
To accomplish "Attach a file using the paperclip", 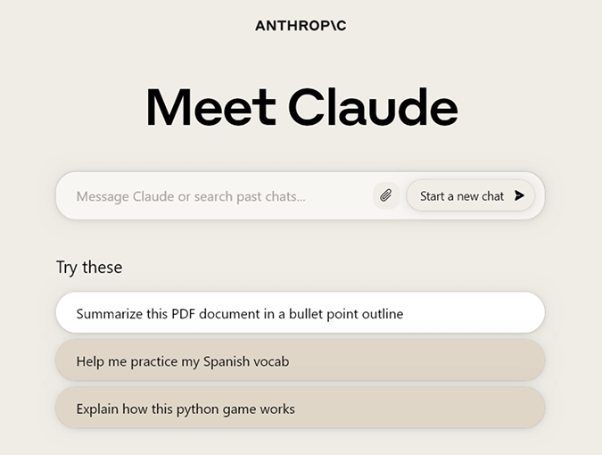I will (x=385, y=195).
